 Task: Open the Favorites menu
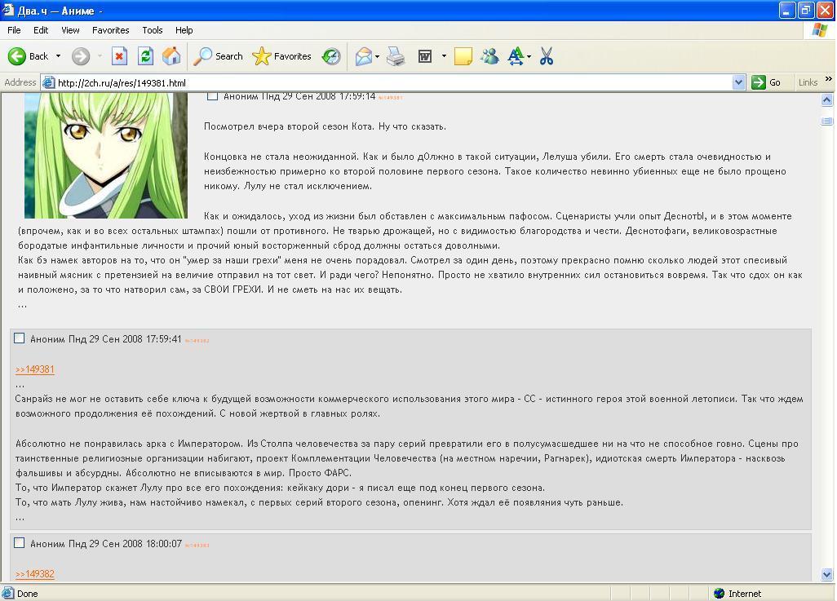coord(110,30)
